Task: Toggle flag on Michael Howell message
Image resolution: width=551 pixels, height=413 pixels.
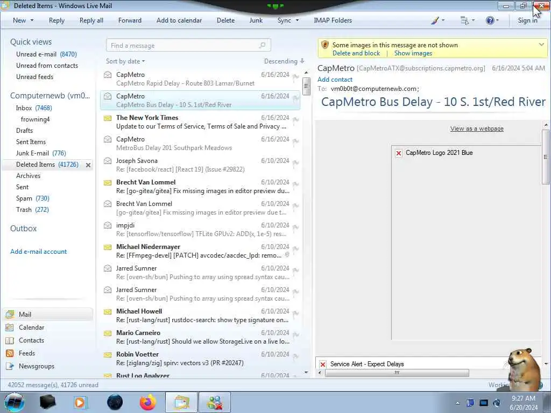Action: 295,314
